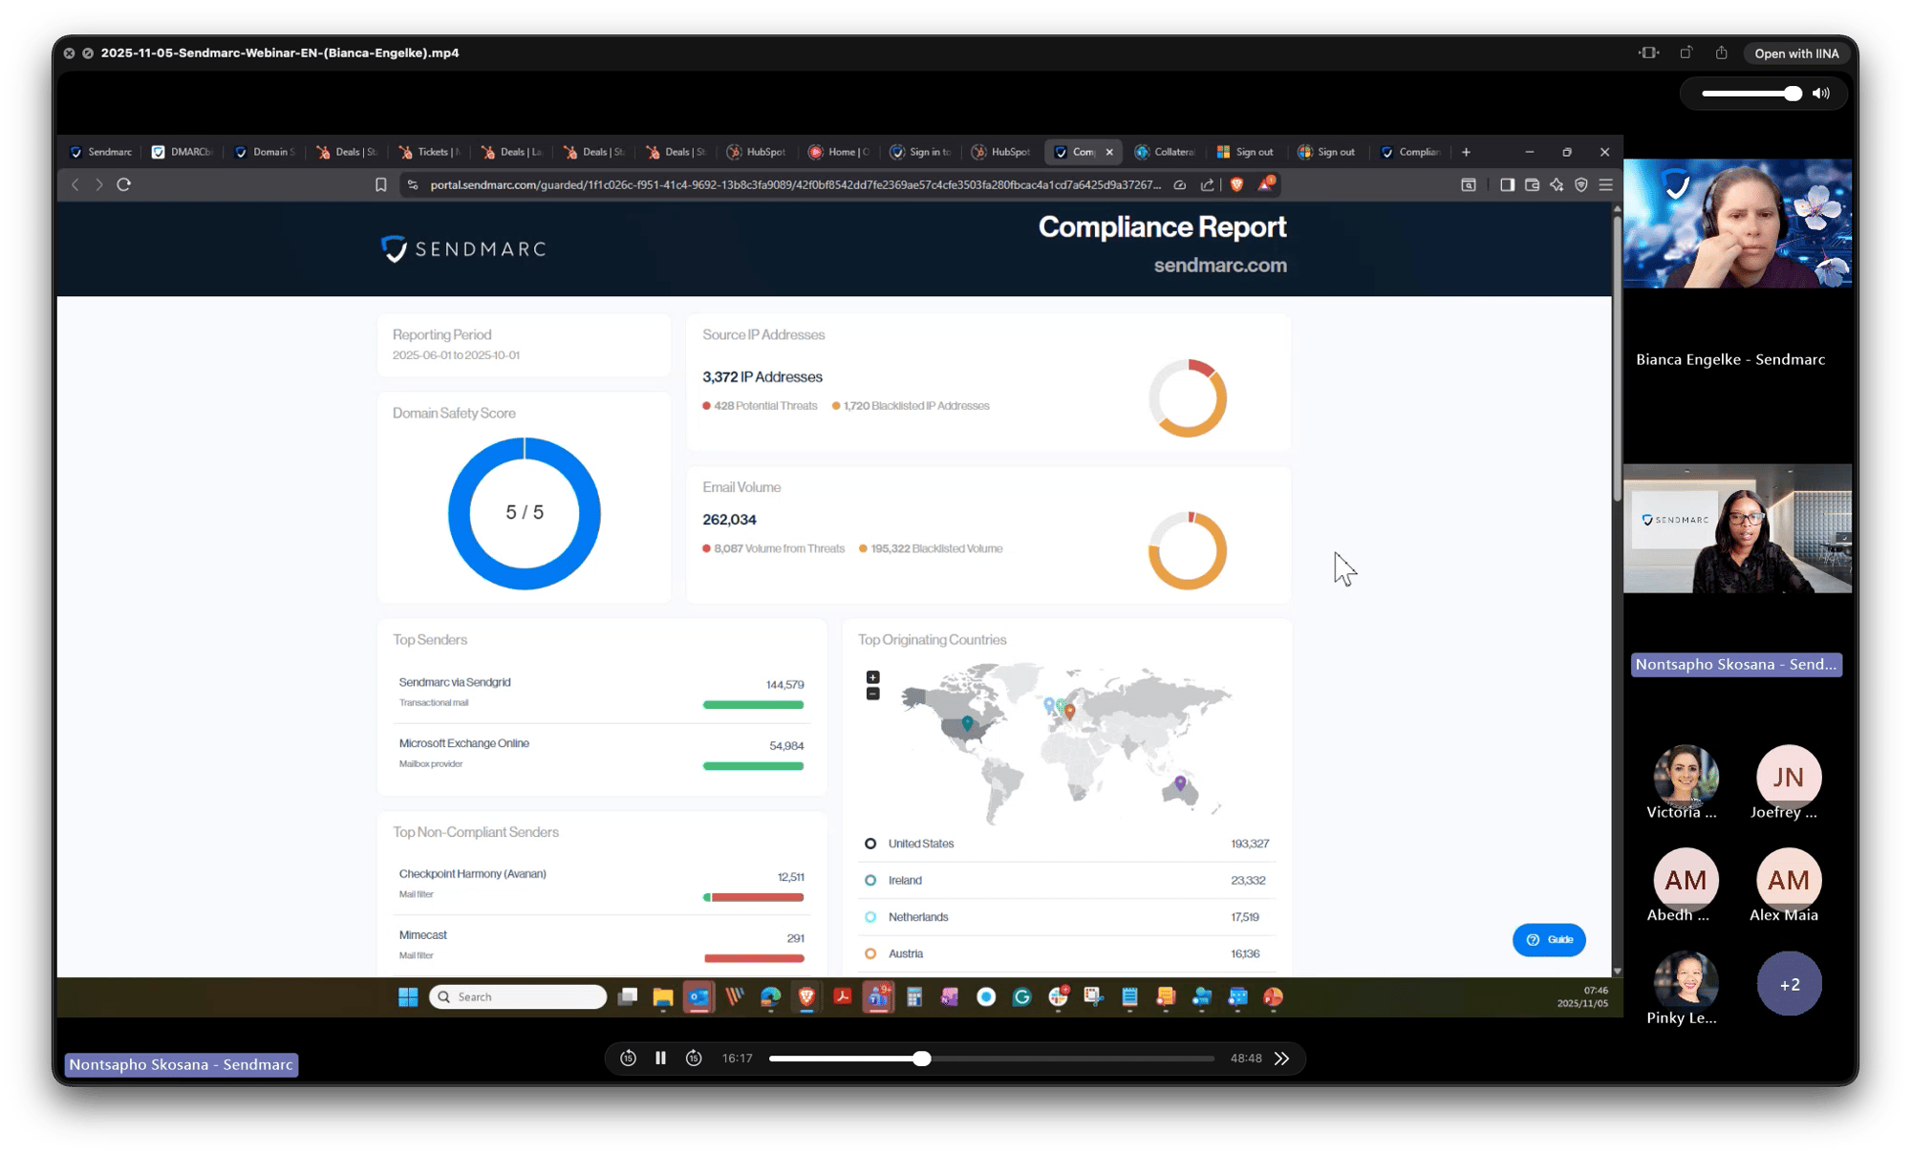The height and width of the screenshot is (1155, 1911).
Task: Open the Brave Shields lion icon
Action: pos(1237,184)
